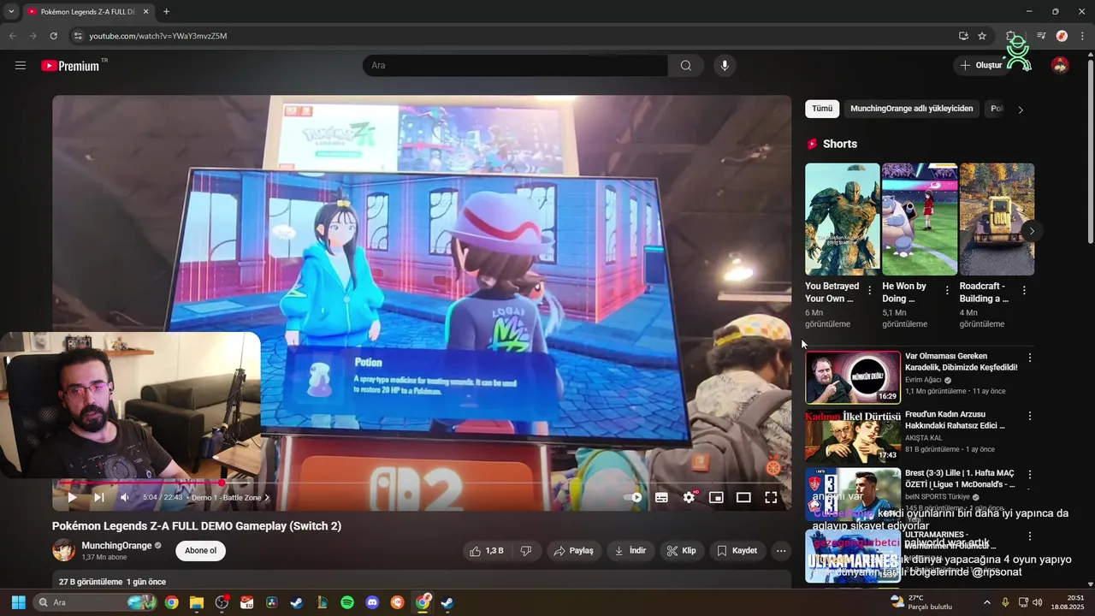Show next Shorts with carousel arrow
The height and width of the screenshot is (616, 1095).
point(1032,231)
